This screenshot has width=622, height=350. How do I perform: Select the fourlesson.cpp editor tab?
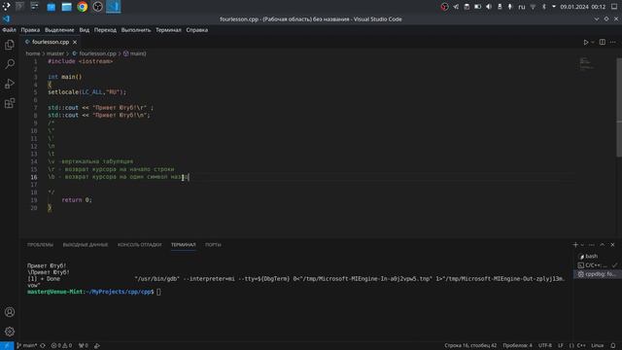[x=50, y=42]
